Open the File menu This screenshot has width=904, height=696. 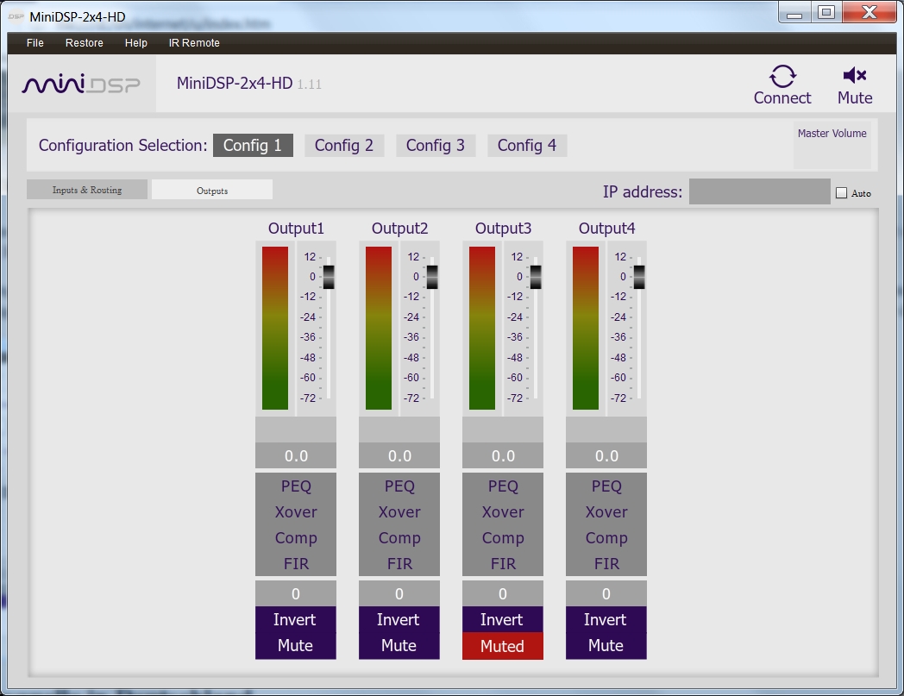35,42
